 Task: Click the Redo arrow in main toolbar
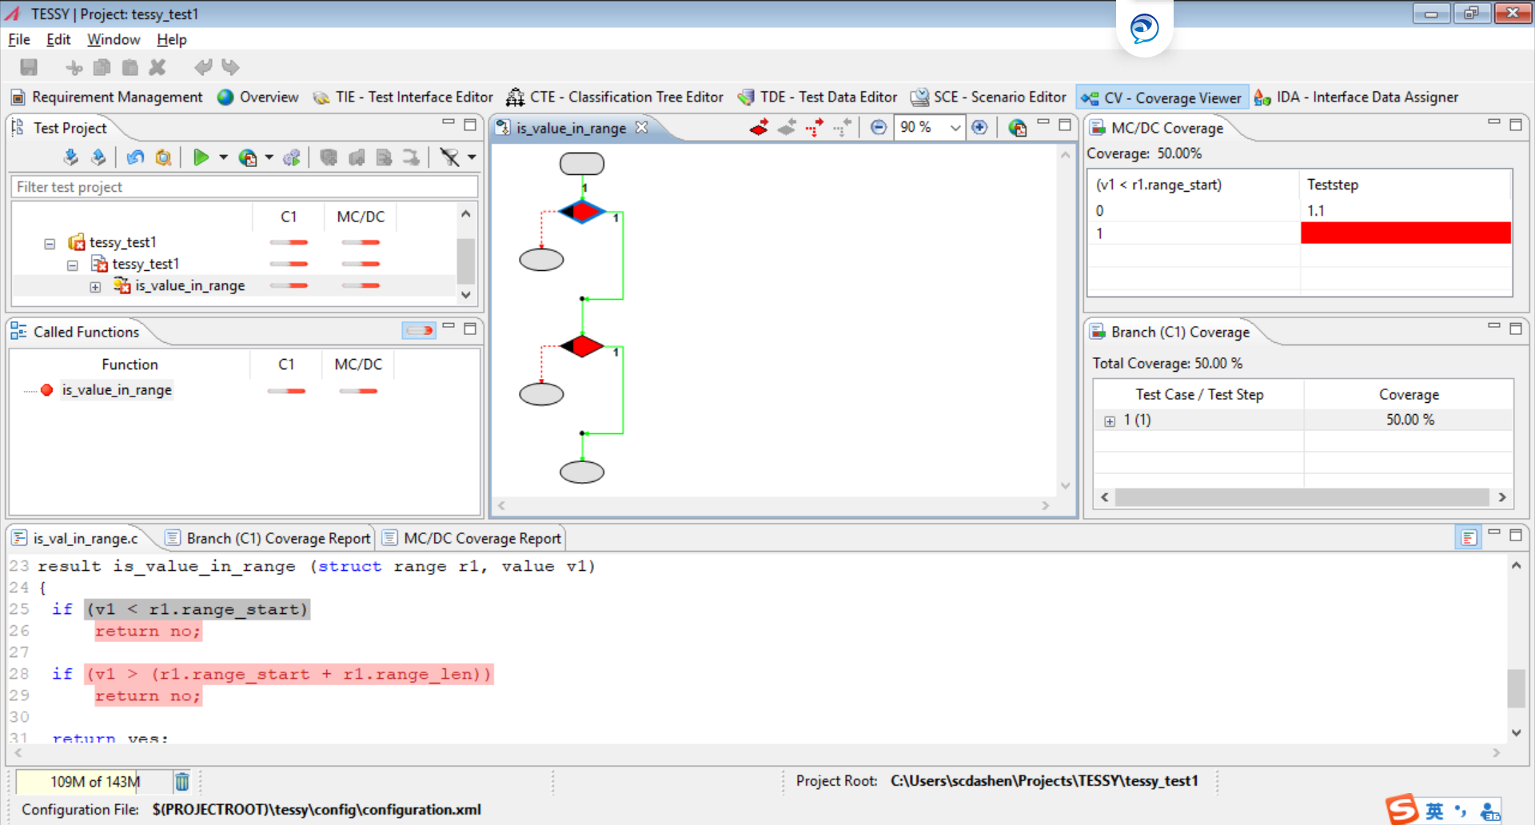click(x=230, y=68)
